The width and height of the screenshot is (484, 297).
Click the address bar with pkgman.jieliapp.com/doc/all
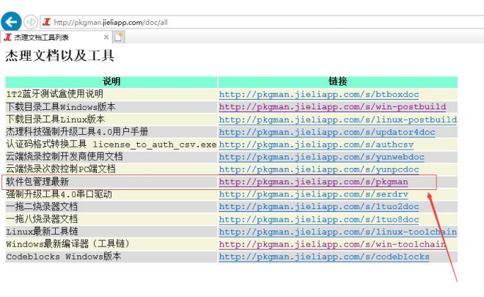click(x=263, y=22)
